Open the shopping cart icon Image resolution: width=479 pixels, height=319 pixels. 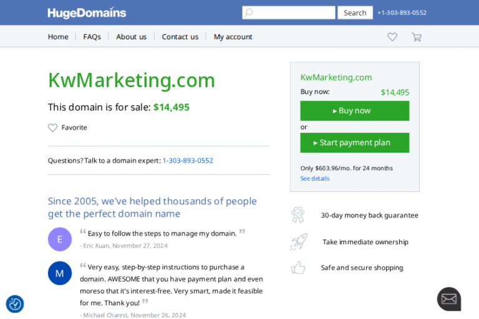[x=416, y=37]
